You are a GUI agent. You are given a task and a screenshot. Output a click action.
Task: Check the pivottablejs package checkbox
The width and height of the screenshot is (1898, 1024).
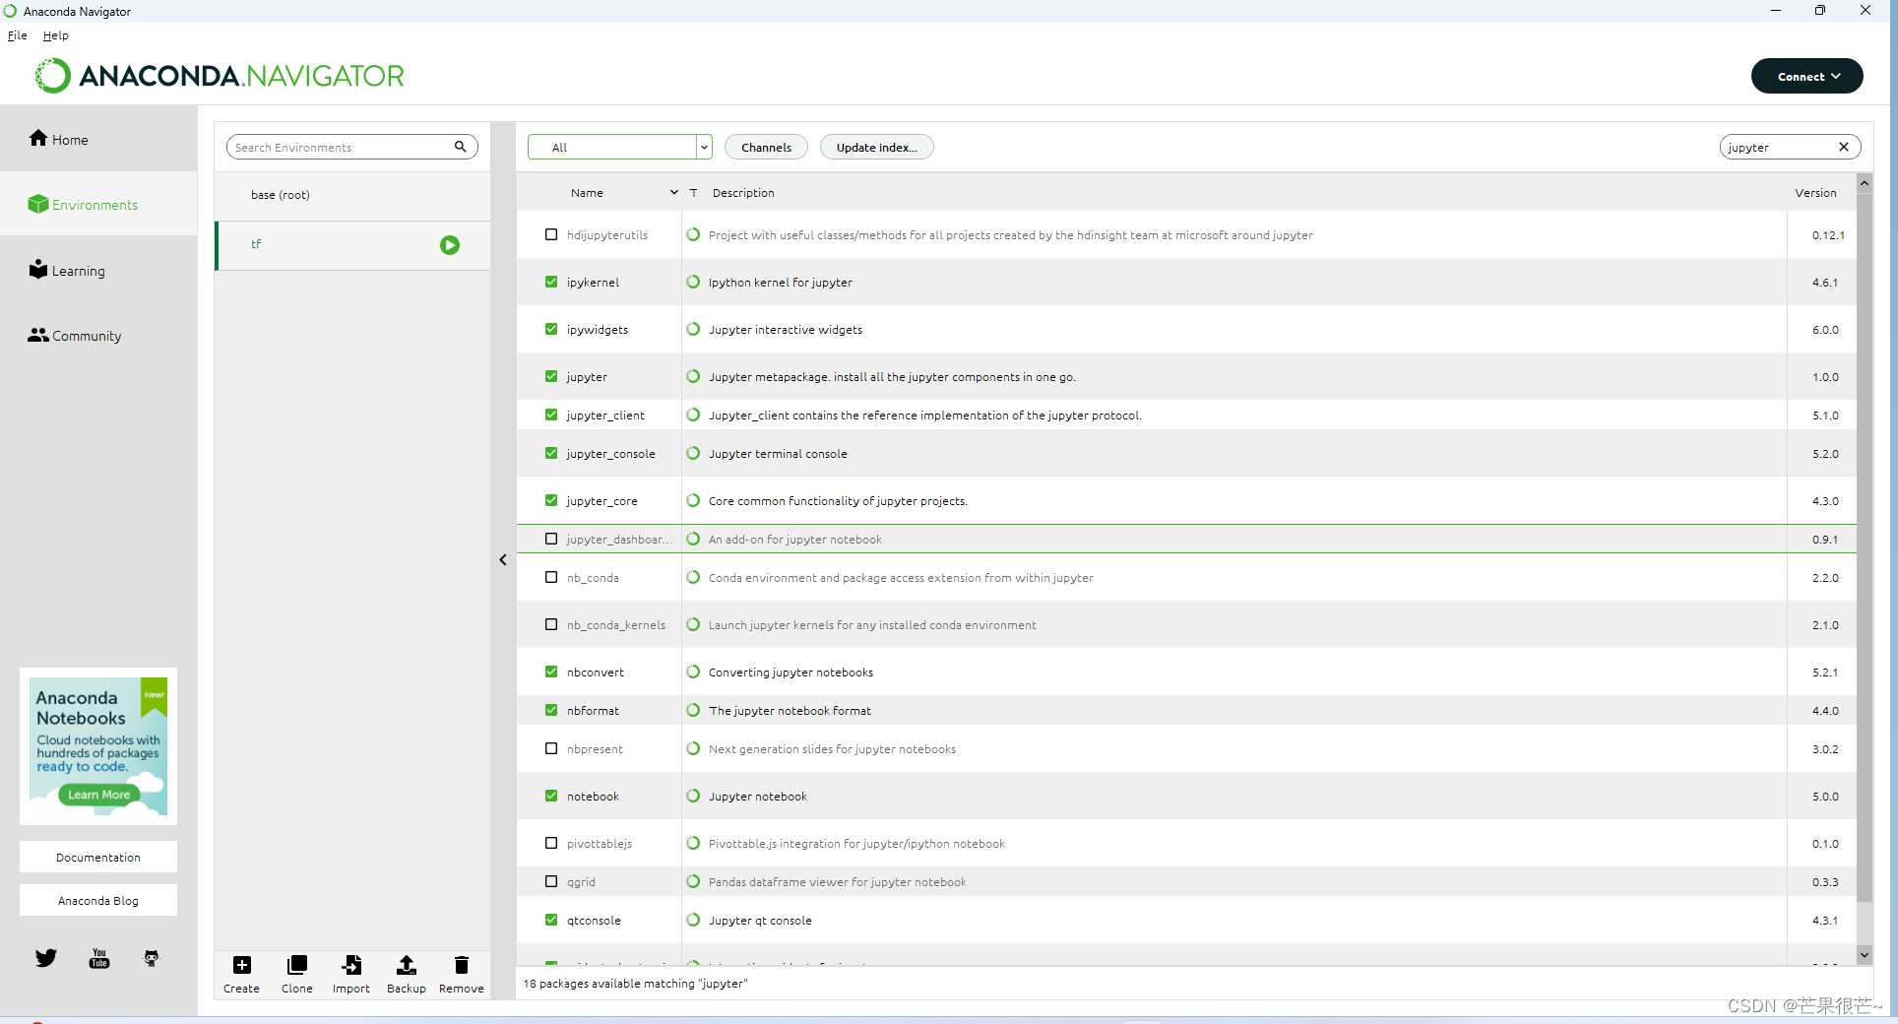[551, 843]
